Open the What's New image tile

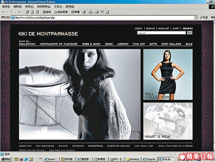pos(168,121)
